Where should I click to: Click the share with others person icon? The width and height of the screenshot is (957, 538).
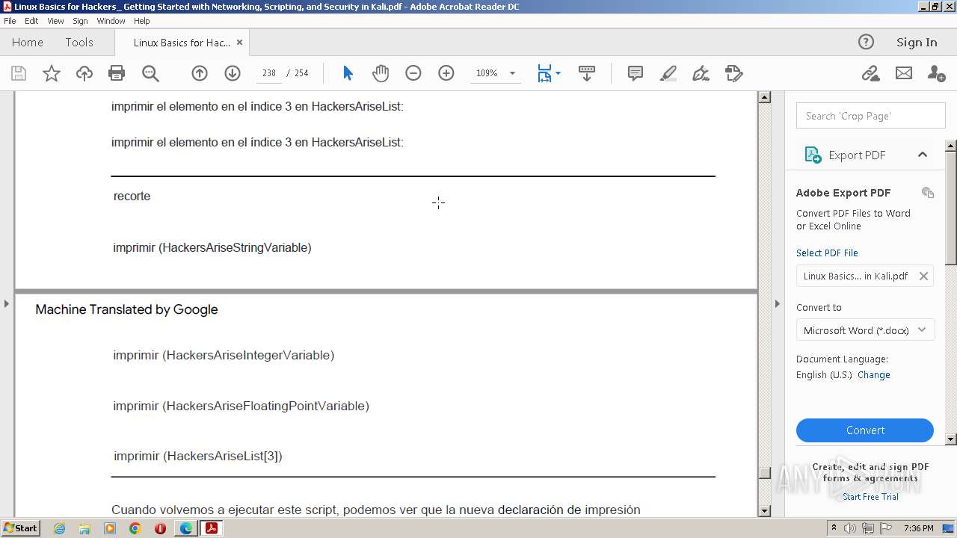pos(936,73)
